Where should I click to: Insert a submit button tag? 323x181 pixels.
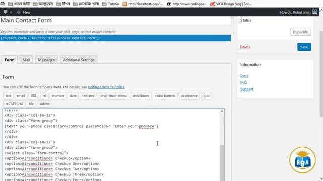click(45, 104)
